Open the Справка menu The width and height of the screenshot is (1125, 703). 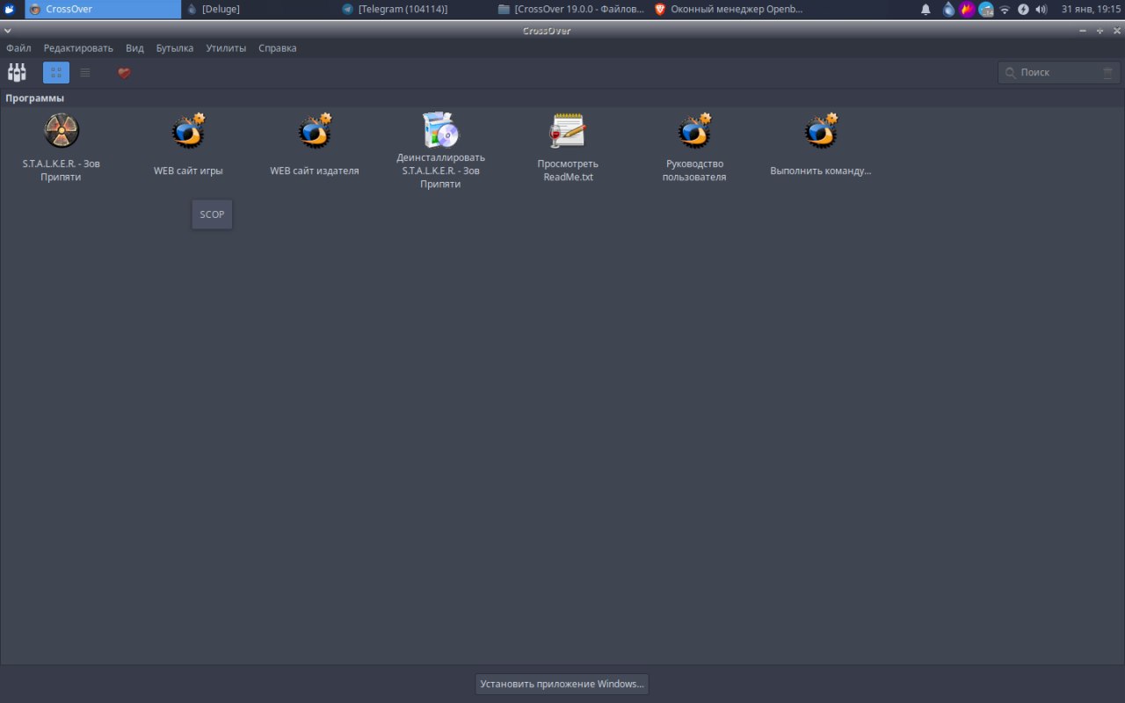(x=278, y=48)
